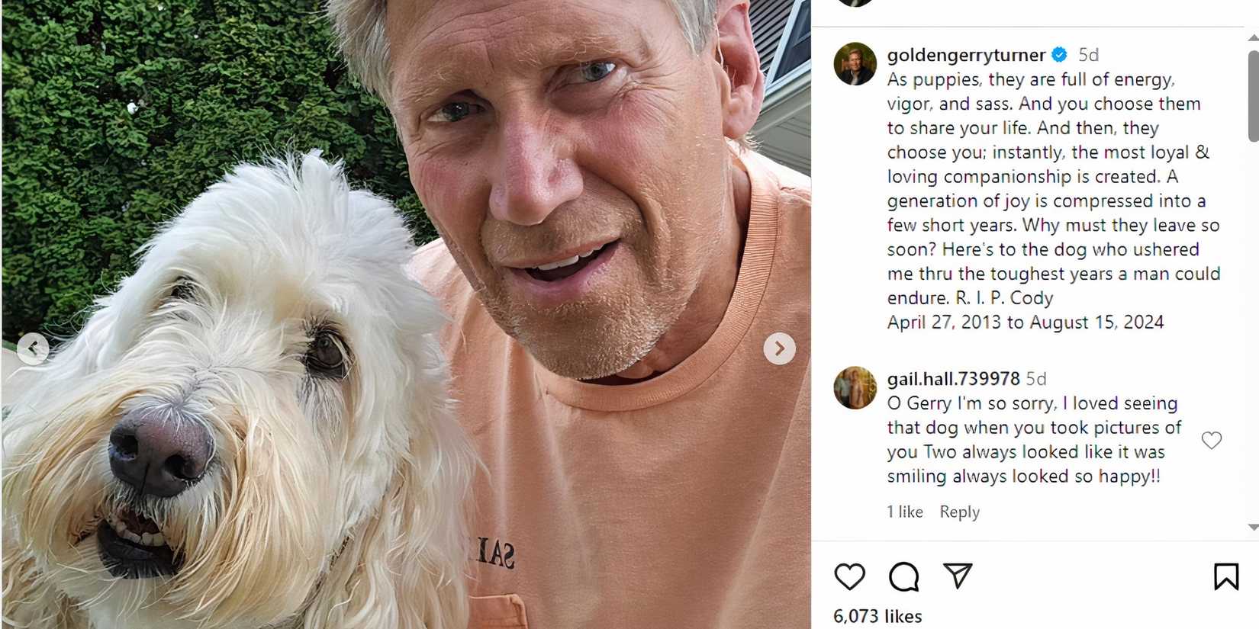Image resolution: width=1259 pixels, height=629 pixels.
Task: Click goldengerryturner username link
Action: pos(966,55)
